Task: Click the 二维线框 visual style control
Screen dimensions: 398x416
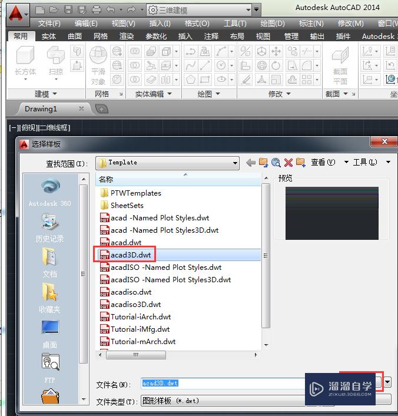Action: pos(54,128)
